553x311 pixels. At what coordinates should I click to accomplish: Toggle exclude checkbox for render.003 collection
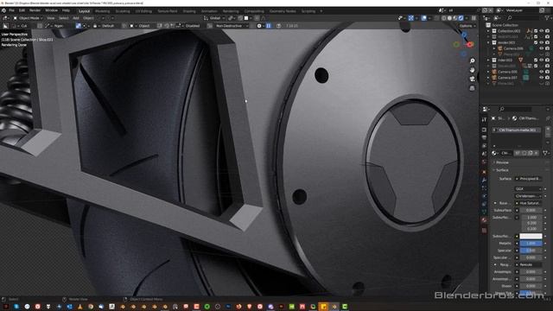click(536, 42)
